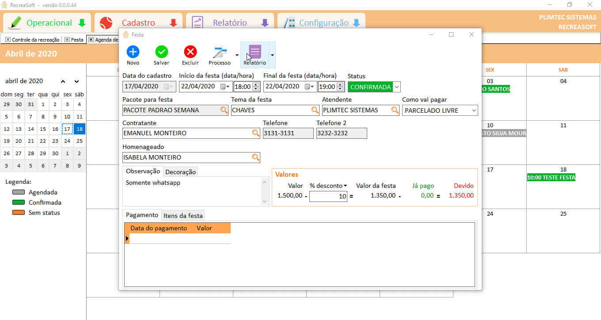Click the Cadastro red arrow icon
Image resolution: width=601 pixels, height=320 pixels.
click(x=174, y=23)
